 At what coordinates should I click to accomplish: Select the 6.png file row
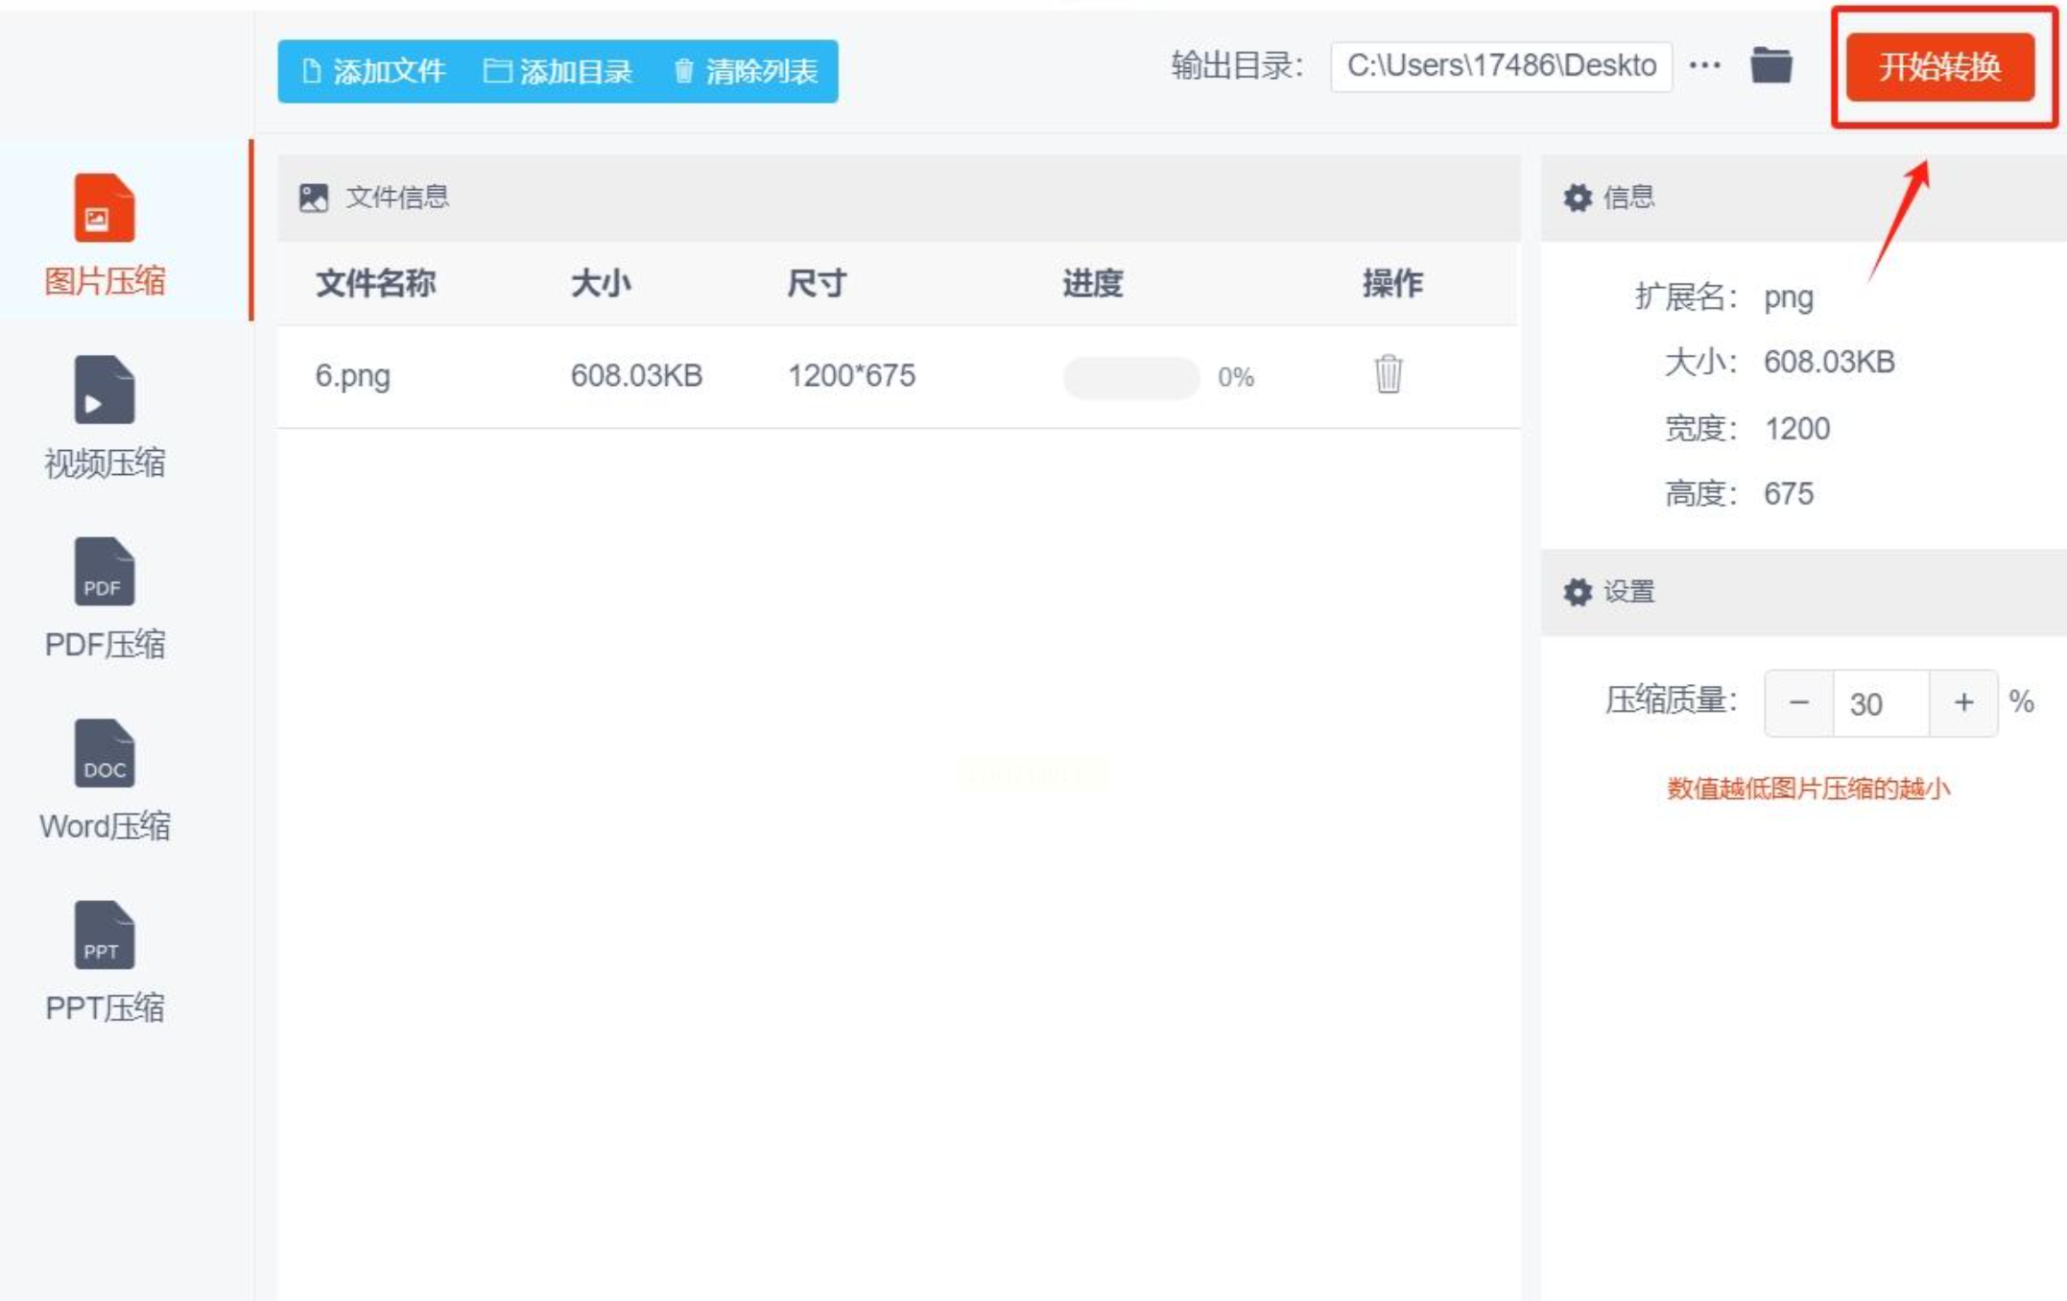[x=353, y=375]
